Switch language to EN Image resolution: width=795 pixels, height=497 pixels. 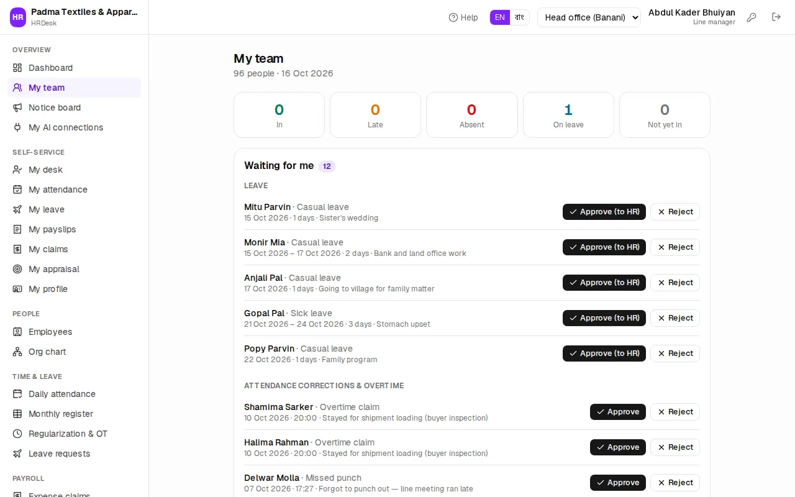point(500,17)
